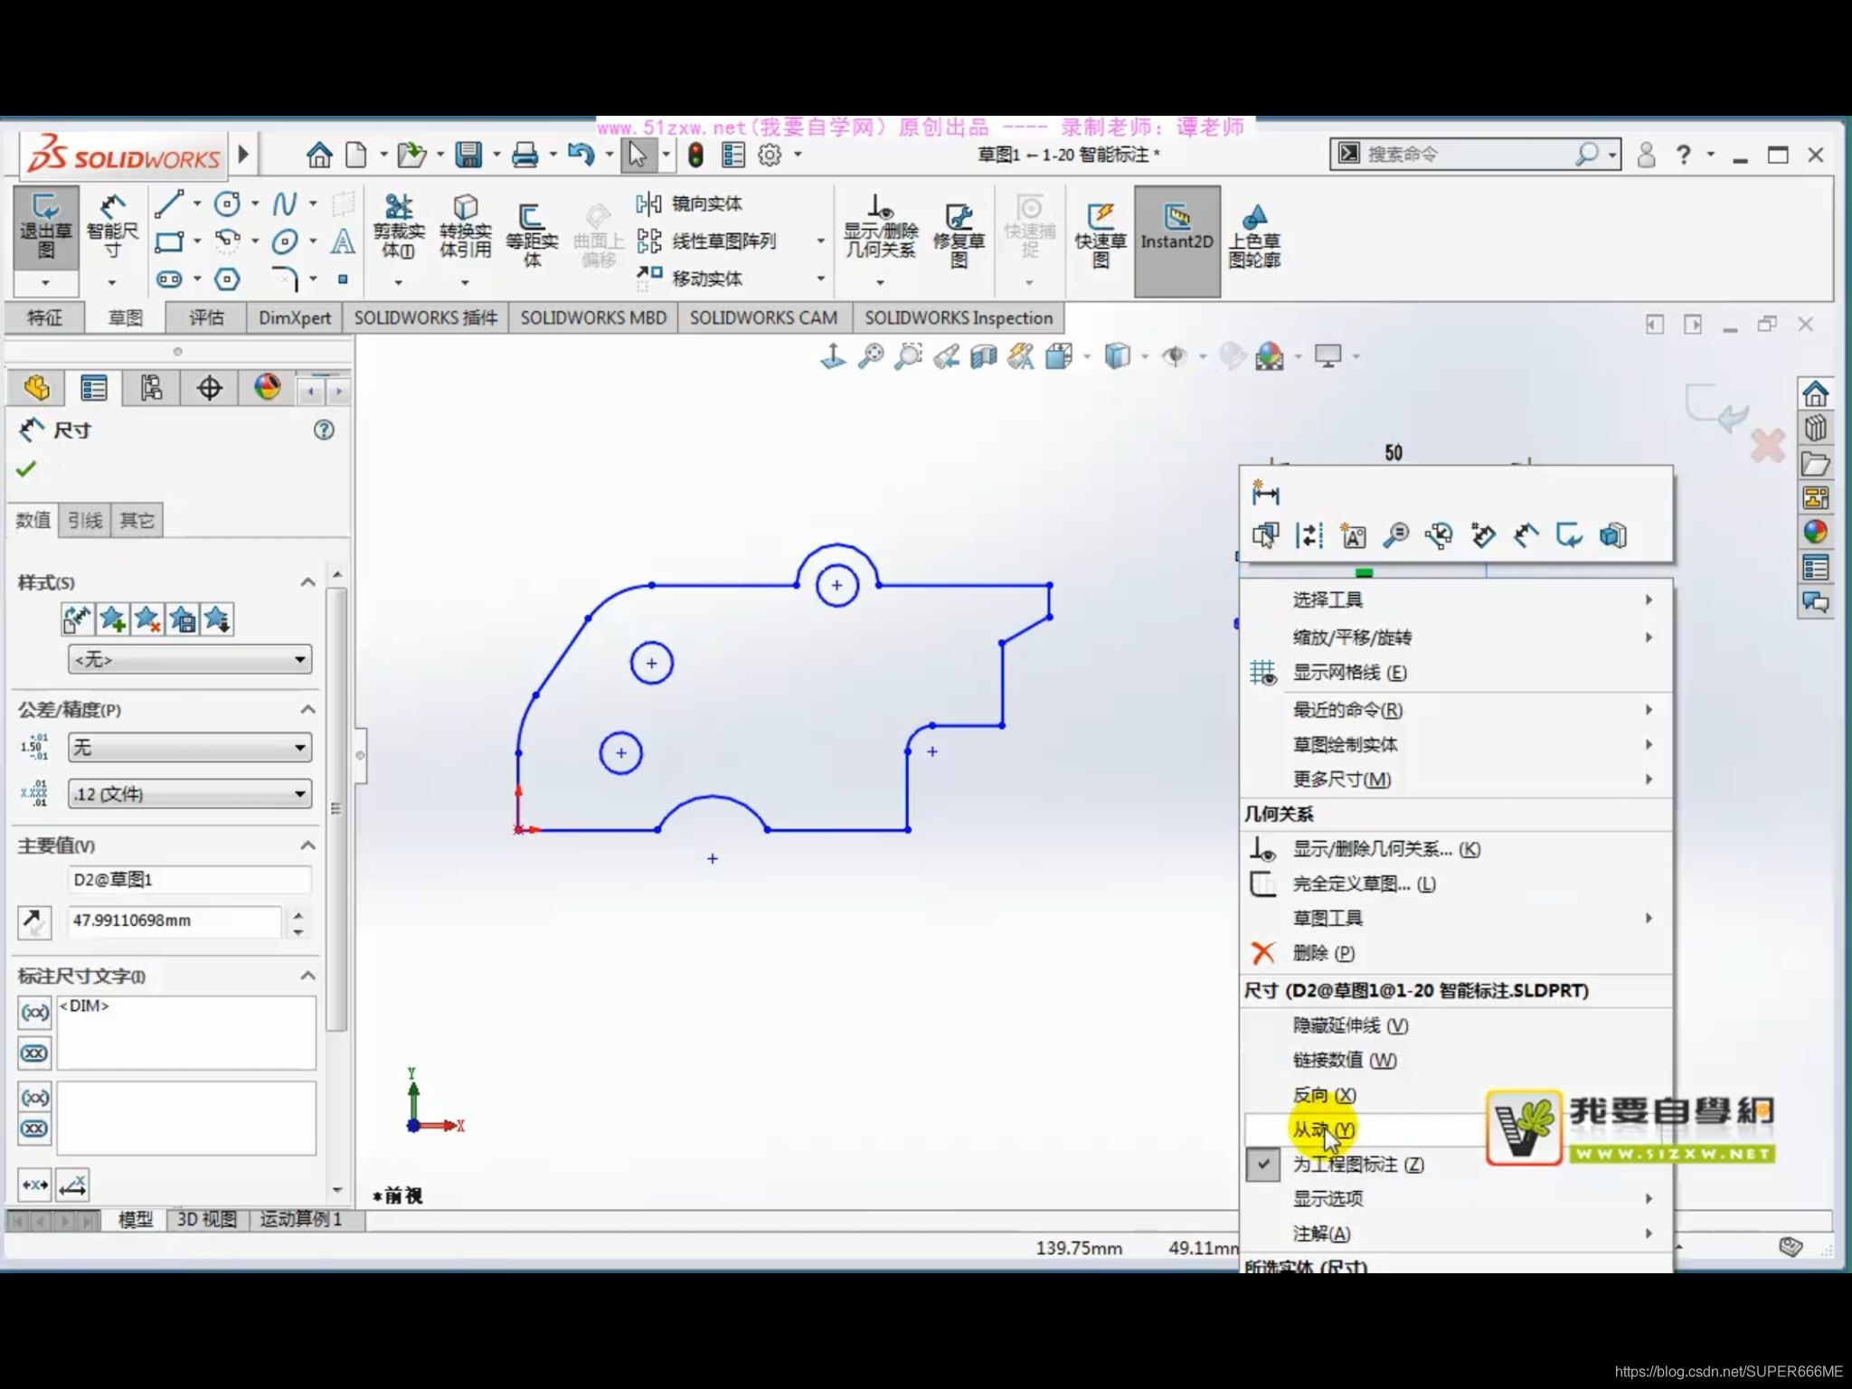Click the green OK checkmark in dimension panel
This screenshot has width=1852, height=1389.
tap(26, 468)
